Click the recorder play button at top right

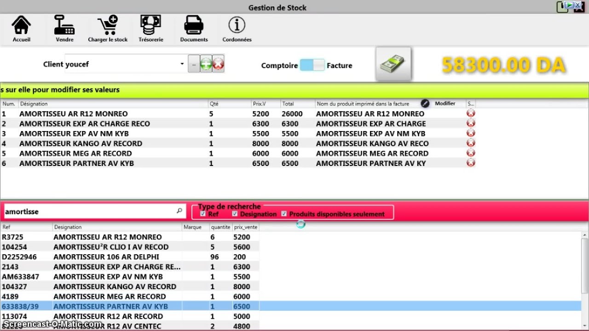click(569, 5)
